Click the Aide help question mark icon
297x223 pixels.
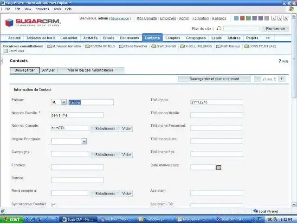[x=280, y=61]
